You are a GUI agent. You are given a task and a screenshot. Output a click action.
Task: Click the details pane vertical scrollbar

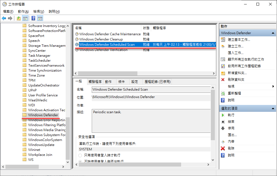click(x=213, y=124)
